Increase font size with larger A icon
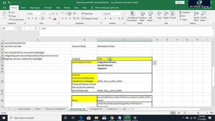The width and height of the screenshot is (215, 121). [53, 13]
